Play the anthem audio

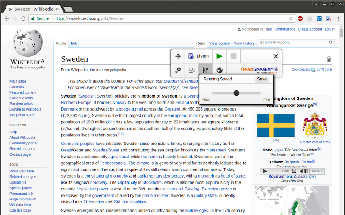tap(265, 171)
